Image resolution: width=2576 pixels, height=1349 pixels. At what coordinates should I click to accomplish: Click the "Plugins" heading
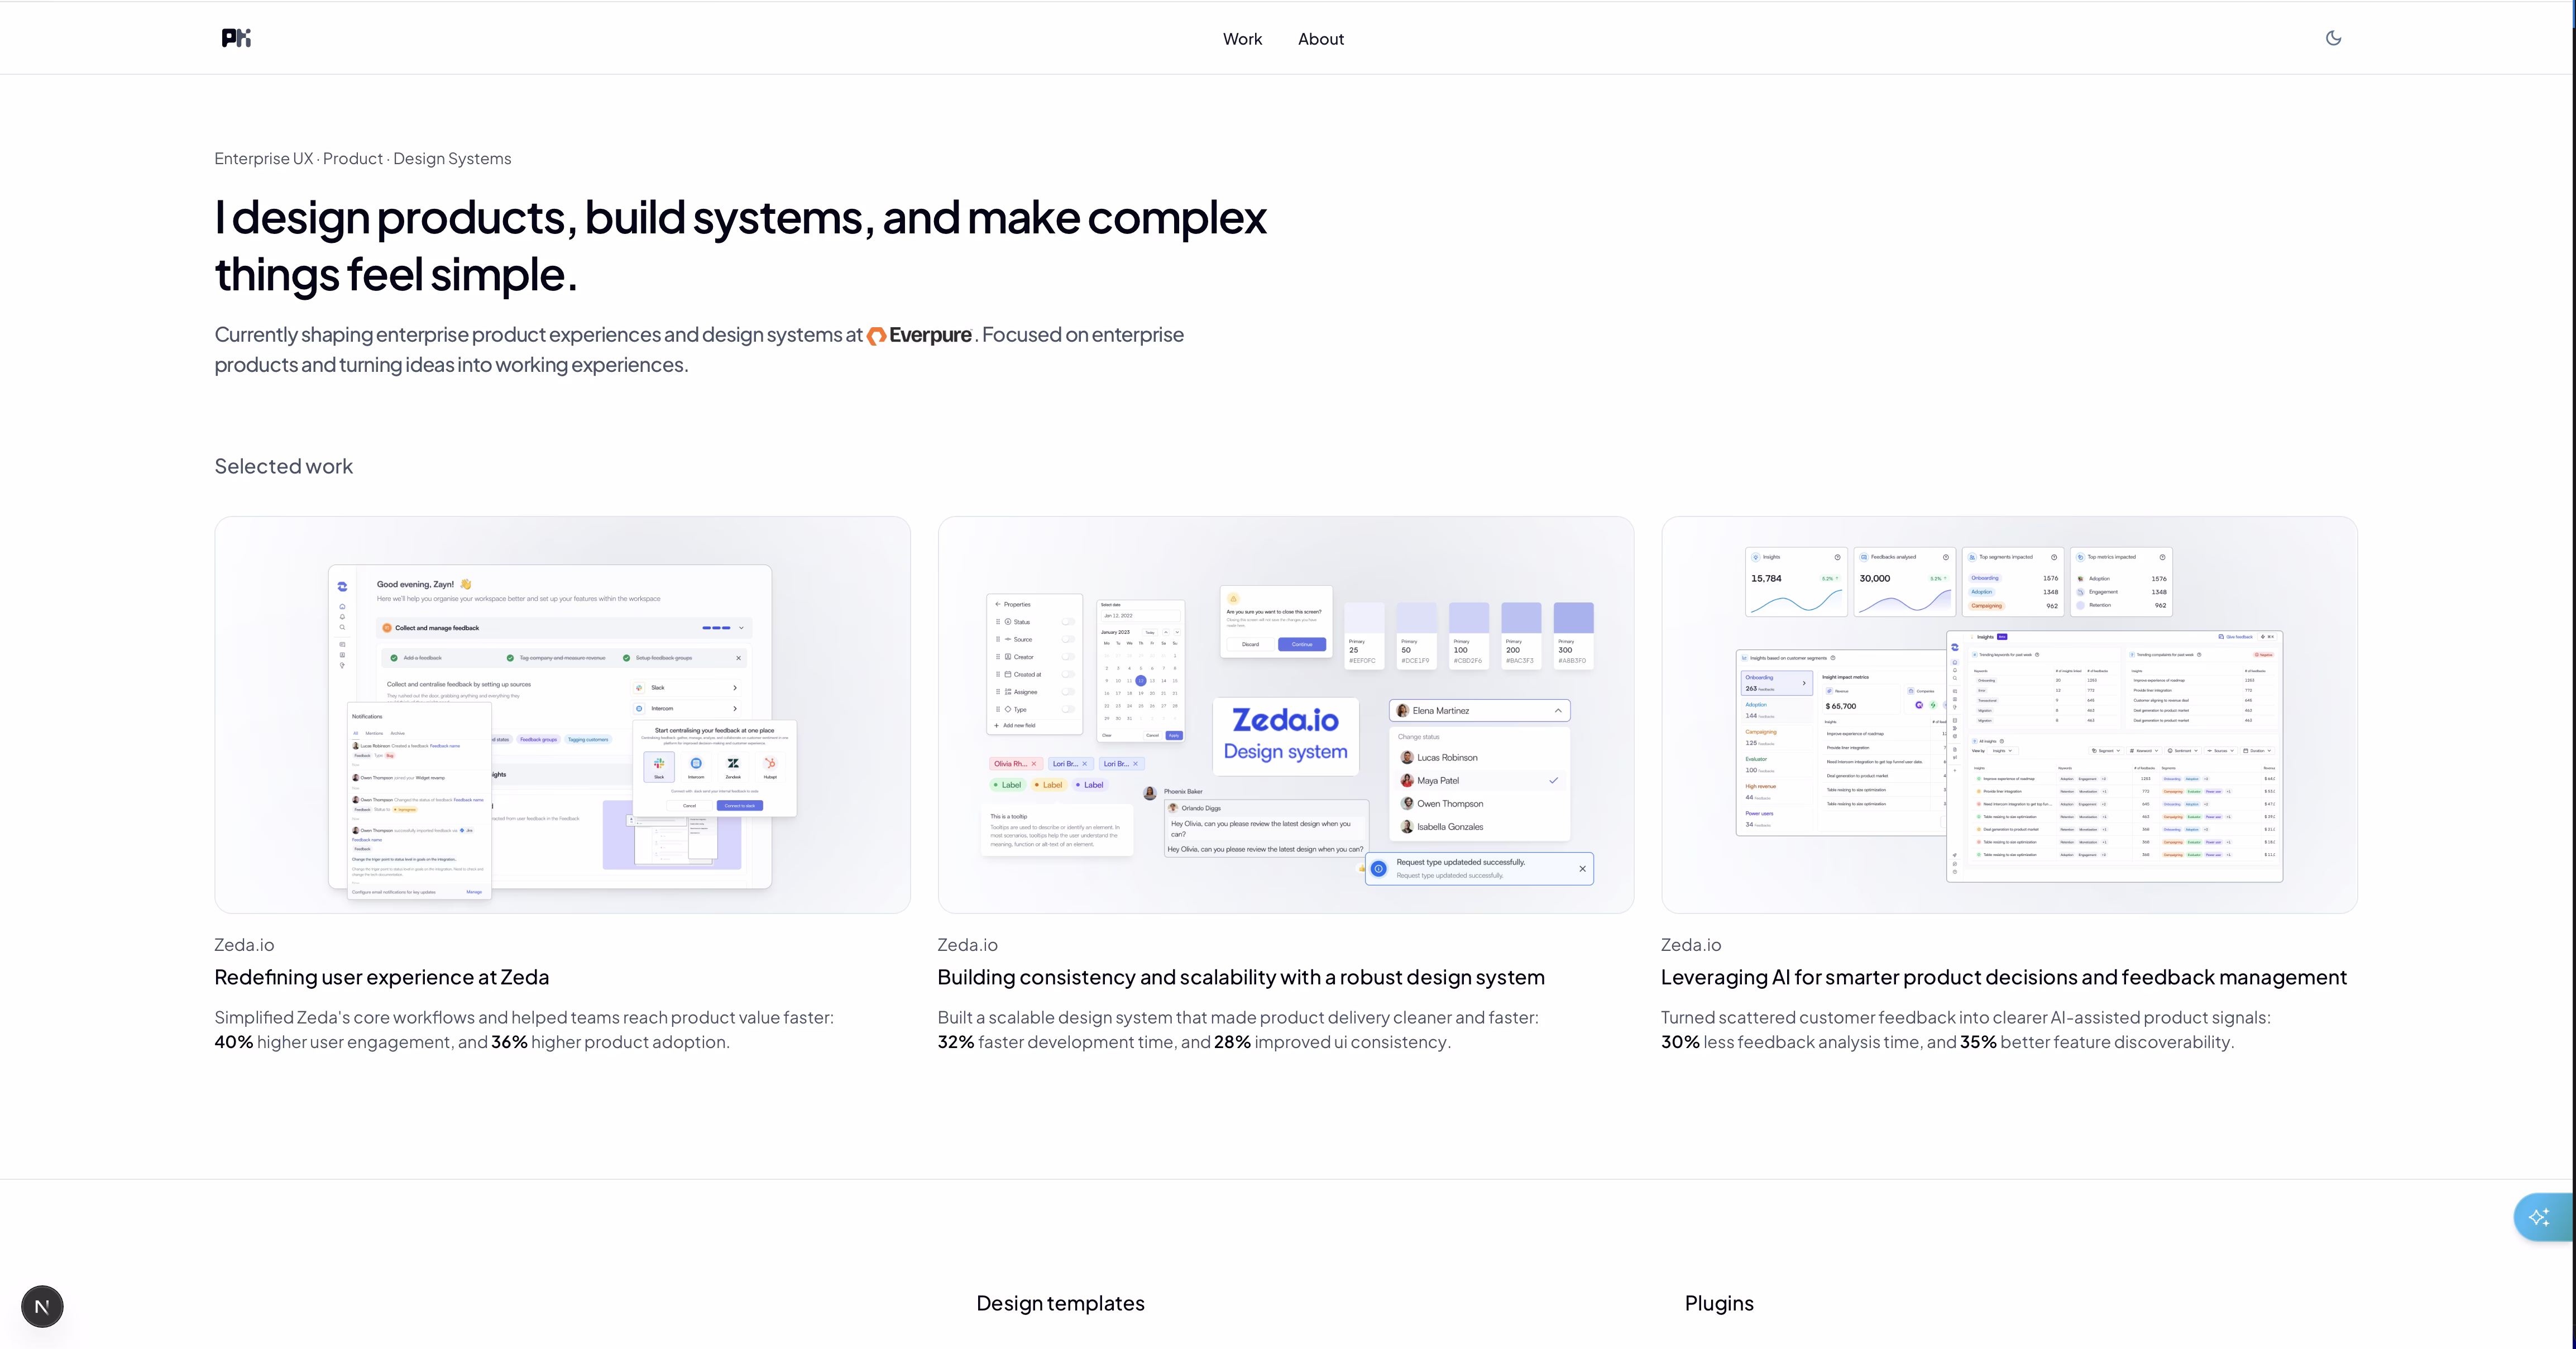(x=1719, y=1303)
